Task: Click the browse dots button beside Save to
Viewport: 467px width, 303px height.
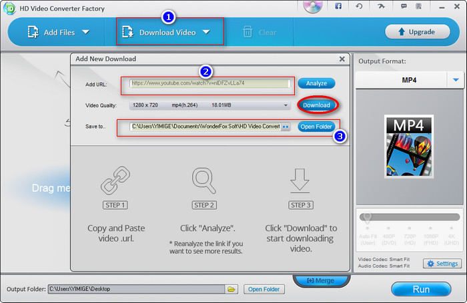Action: (x=286, y=127)
